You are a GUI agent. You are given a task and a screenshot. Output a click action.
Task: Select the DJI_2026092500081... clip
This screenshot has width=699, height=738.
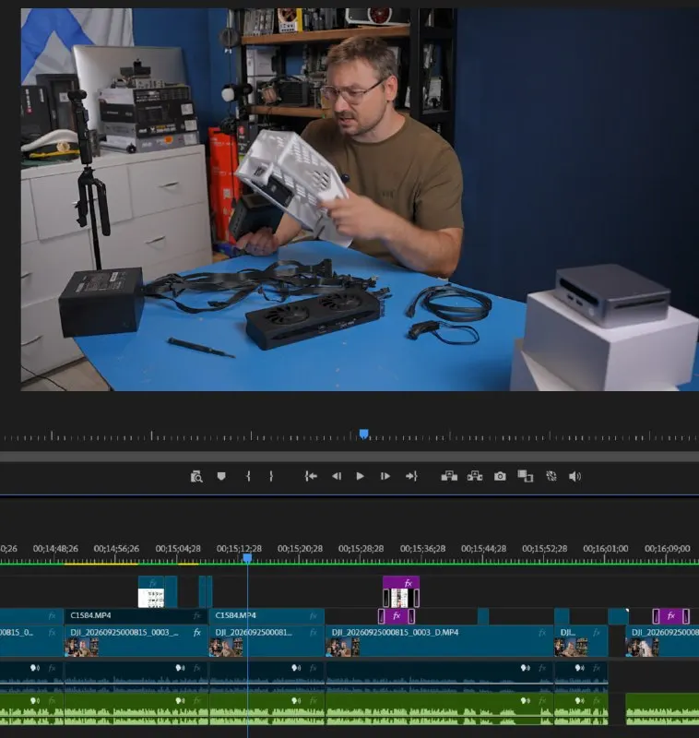coord(267,640)
